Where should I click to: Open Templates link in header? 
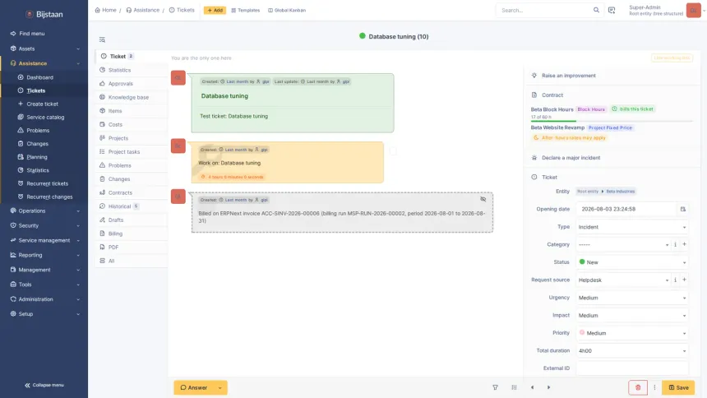click(x=245, y=10)
